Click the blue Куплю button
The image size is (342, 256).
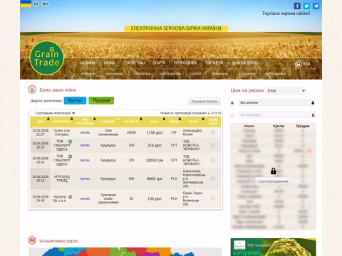coord(75,100)
